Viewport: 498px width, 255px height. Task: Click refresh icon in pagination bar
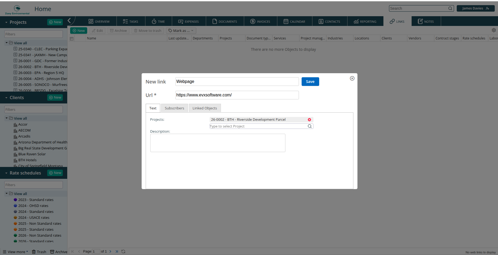tap(123, 251)
